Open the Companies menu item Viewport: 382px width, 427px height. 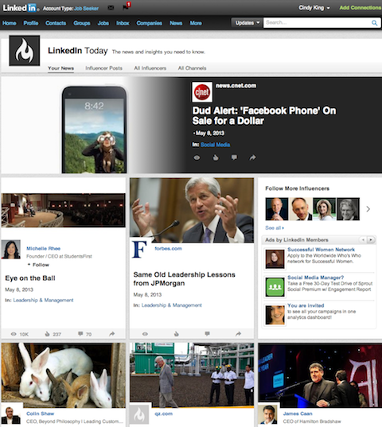tap(150, 23)
